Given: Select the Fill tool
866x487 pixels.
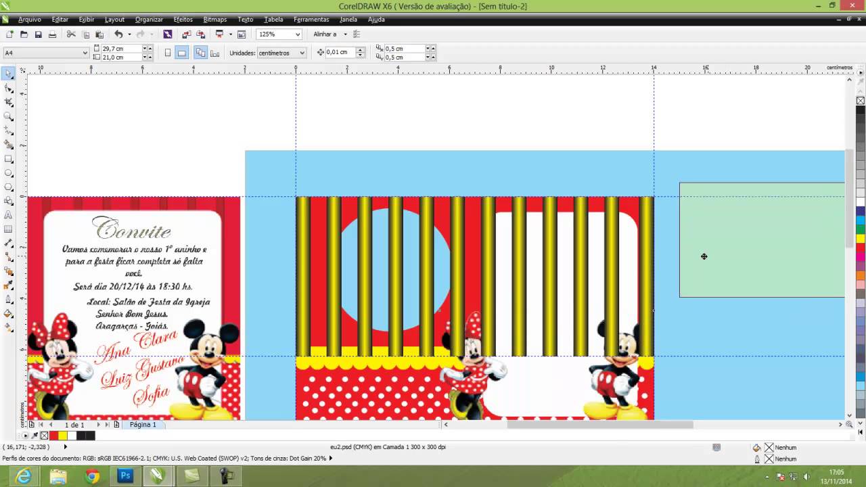Looking at the screenshot, I should click(9, 314).
